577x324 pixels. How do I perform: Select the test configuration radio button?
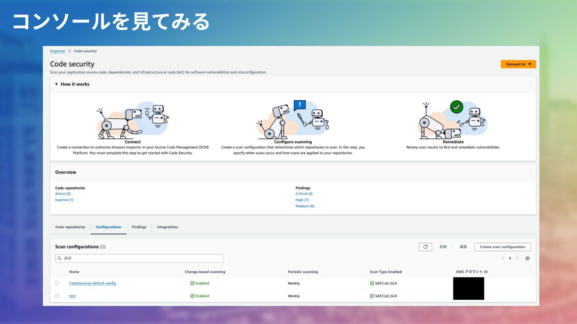point(57,296)
